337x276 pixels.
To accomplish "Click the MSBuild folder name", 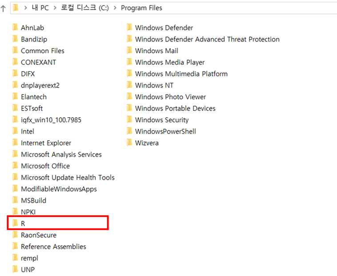I will point(33,201).
